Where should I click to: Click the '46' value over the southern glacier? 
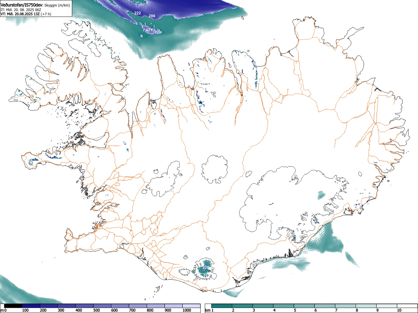(x=205, y=276)
